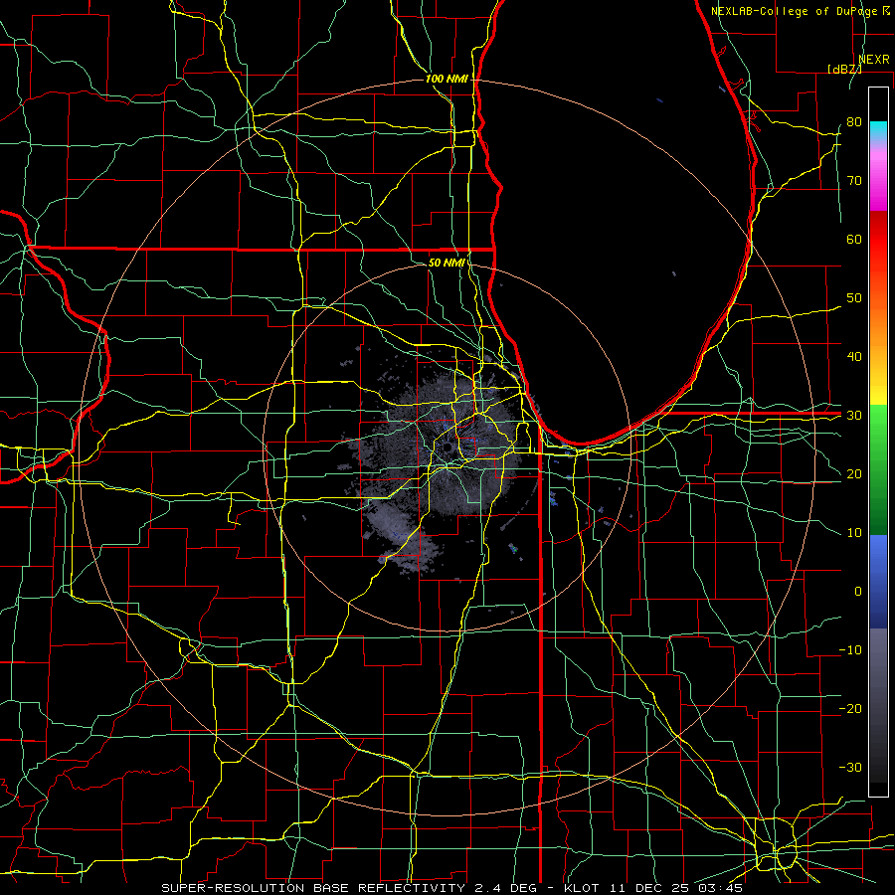Screen dimensions: 895x895
Task: Click the cyan segment of the color bar
Action: tap(878, 130)
